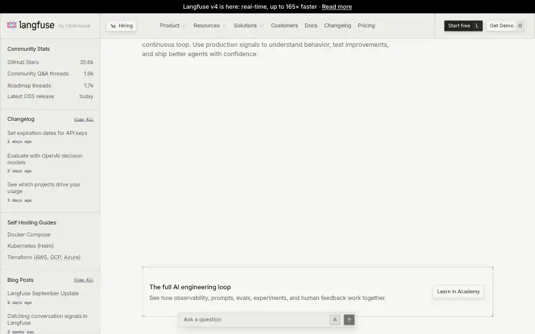Open Community Q&A threads stat
This screenshot has height=334, width=535.
tap(50, 73)
